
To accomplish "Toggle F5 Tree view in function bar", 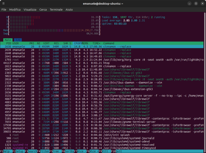I will coord(56,151).
